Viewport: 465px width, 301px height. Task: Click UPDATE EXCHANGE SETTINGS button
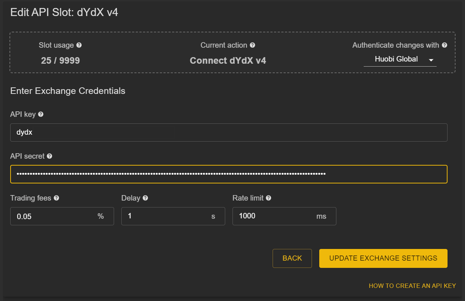(x=383, y=258)
